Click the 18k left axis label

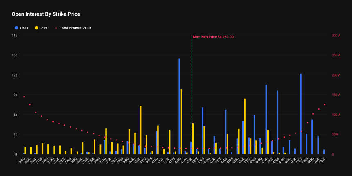point(14,36)
